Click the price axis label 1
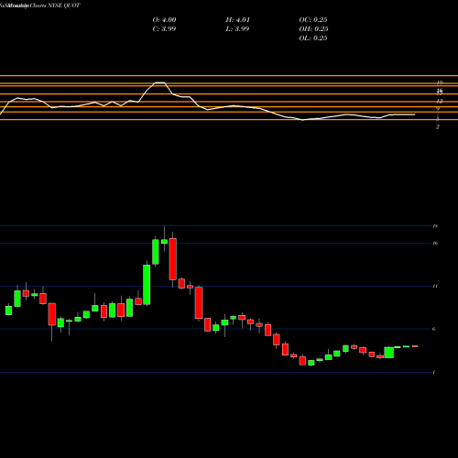 tap(434, 372)
